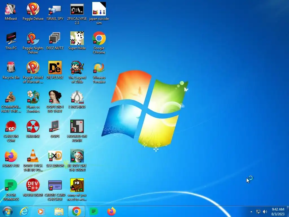This screenshot has height=217, width=289.
Task: Show hidden system tray icons
Action: (251, 212)
